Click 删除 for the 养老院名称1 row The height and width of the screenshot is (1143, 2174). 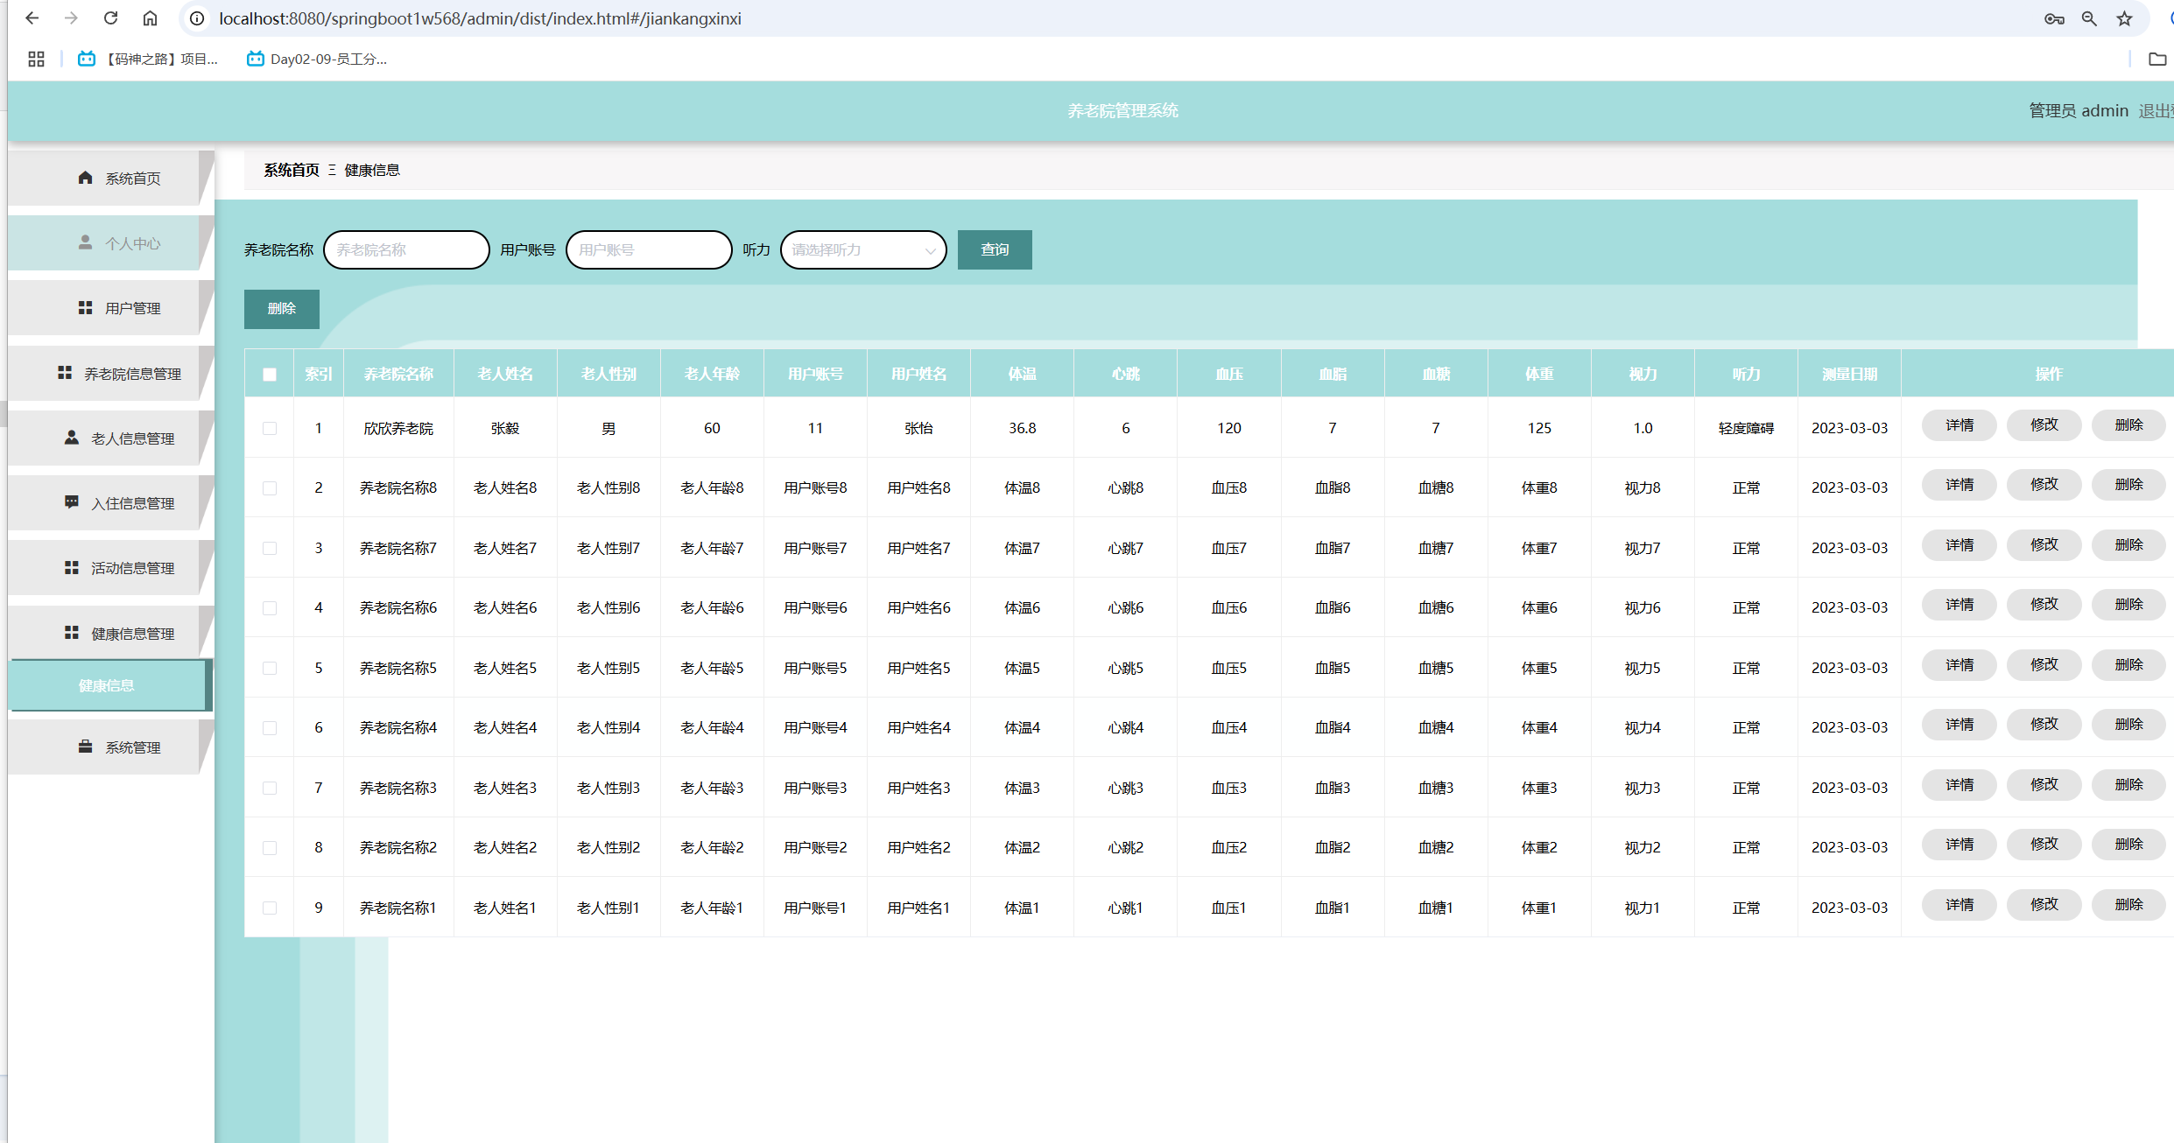(x=2128, y=905)
